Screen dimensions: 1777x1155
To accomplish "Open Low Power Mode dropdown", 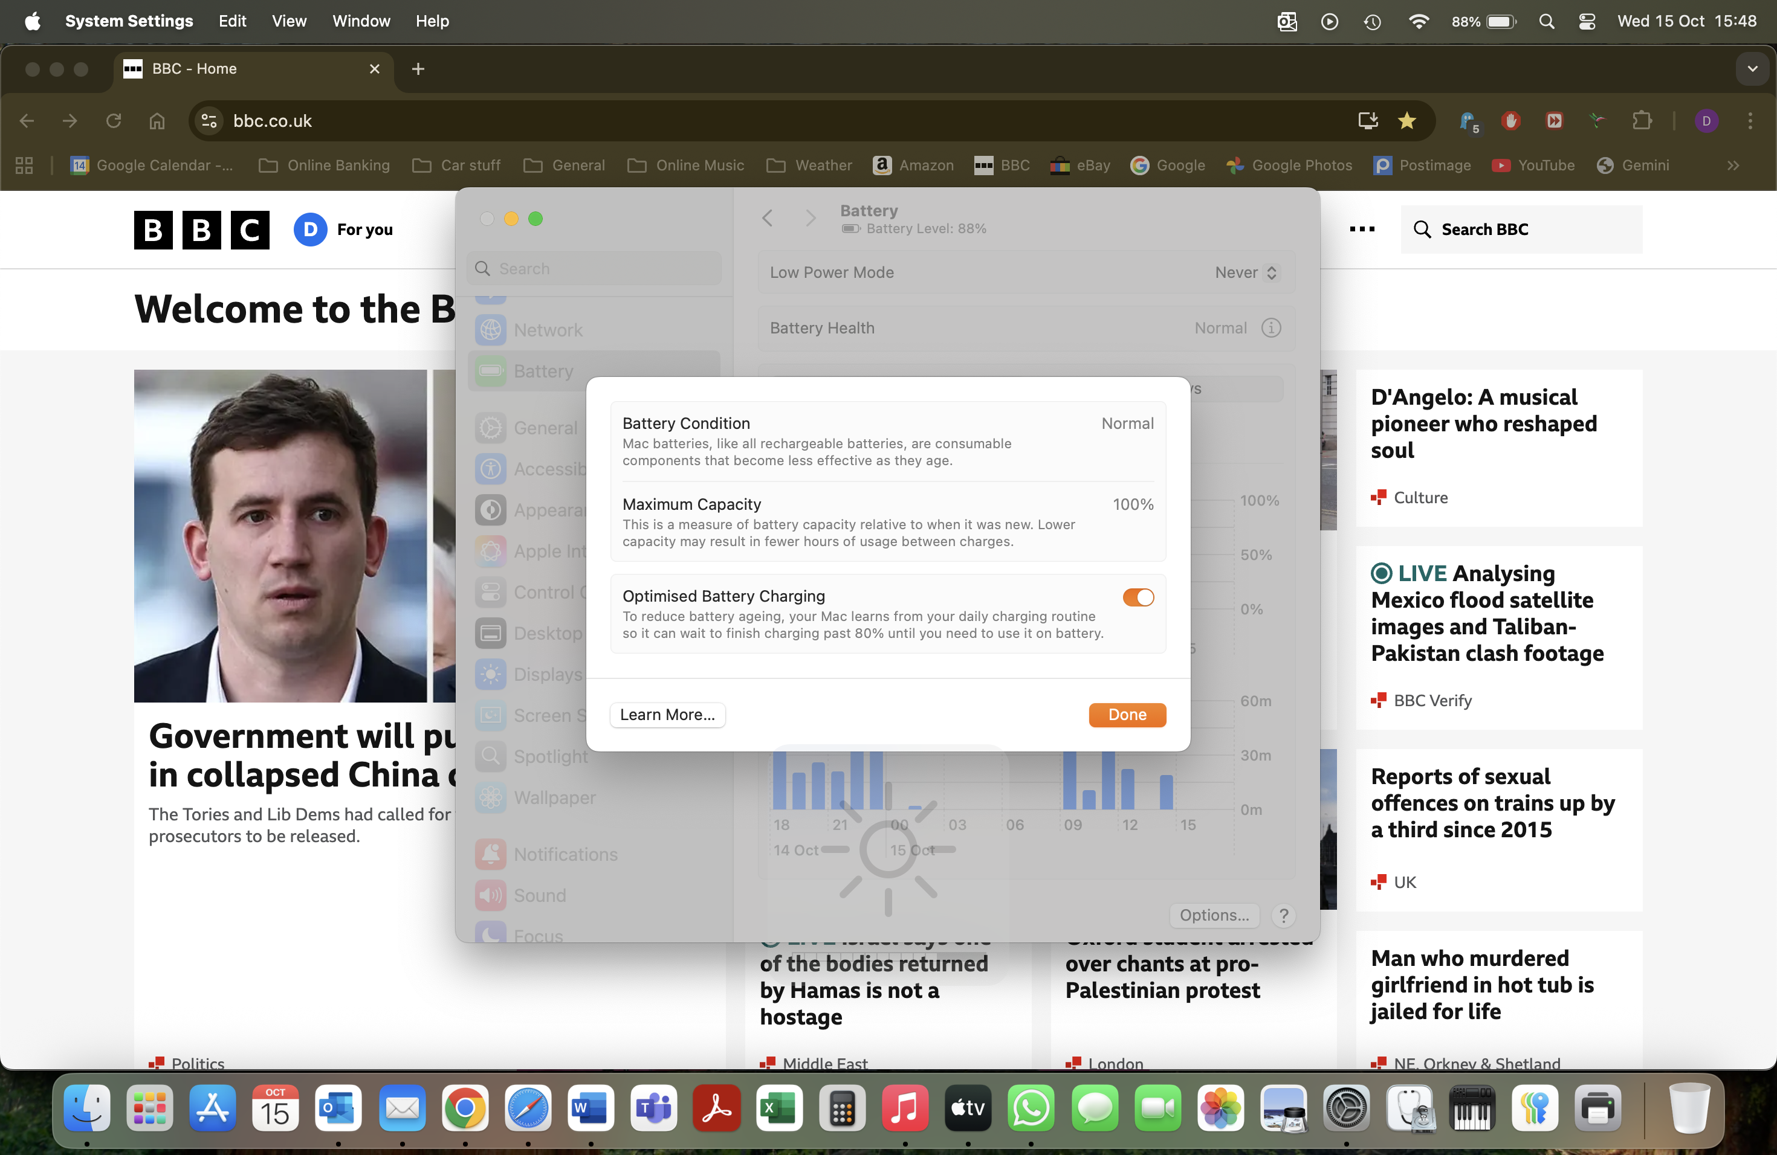I will (x=1246, y=272).
